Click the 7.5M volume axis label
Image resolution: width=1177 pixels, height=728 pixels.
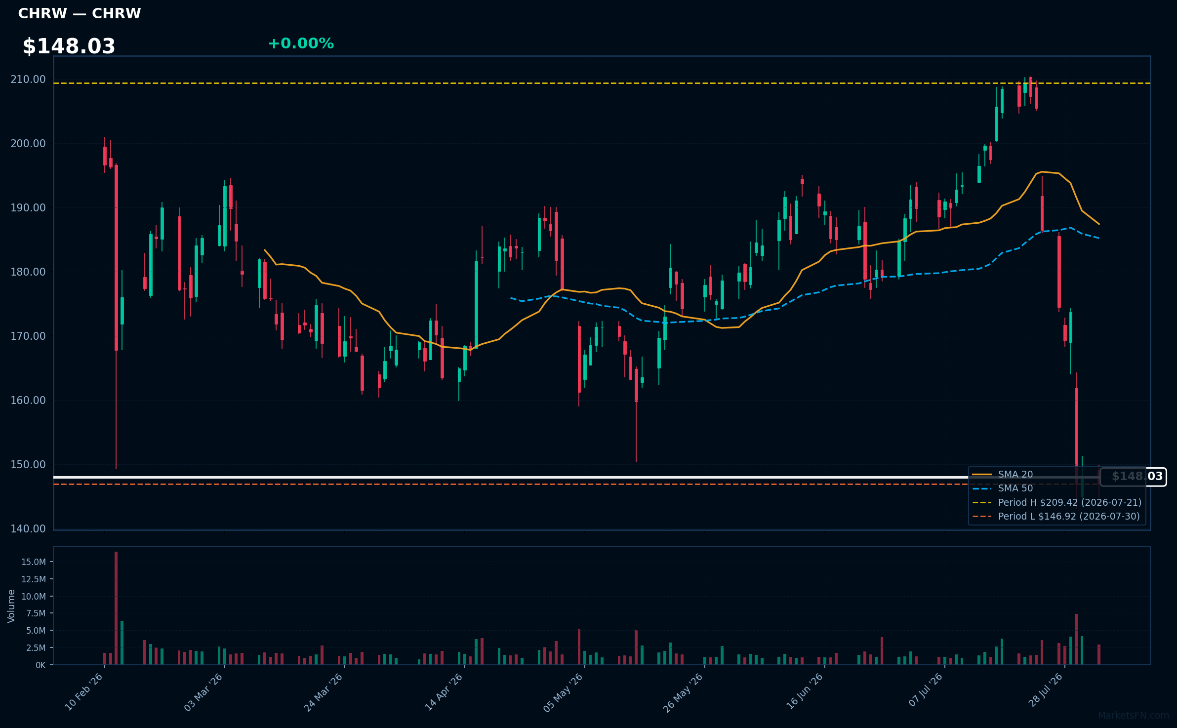point(36,613)
